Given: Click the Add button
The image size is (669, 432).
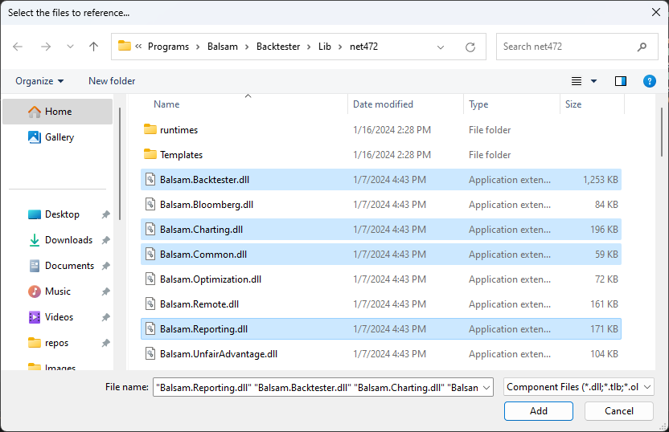Looking at the screenshot, I should pyautogui.click(x=539, y=410).
